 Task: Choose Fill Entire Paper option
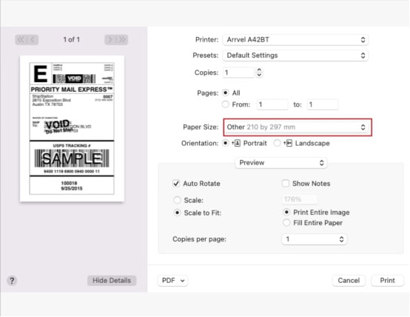pyautogui.click(x=286, y=223)
